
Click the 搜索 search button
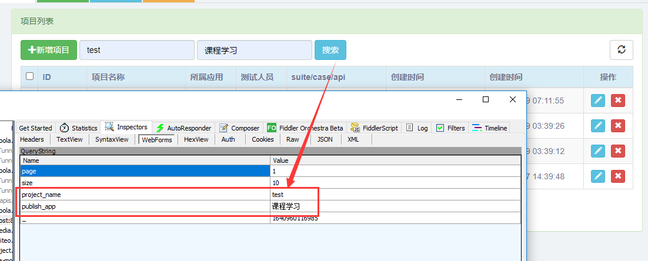(x=330, y=50)
